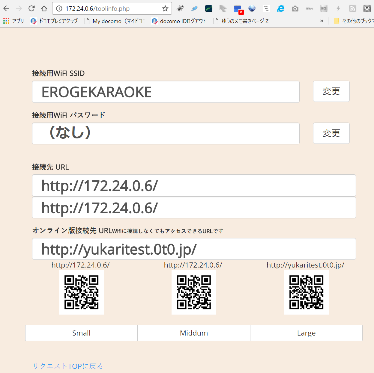Open the browser home page
374x373 pixels.
tap(44, 8)
